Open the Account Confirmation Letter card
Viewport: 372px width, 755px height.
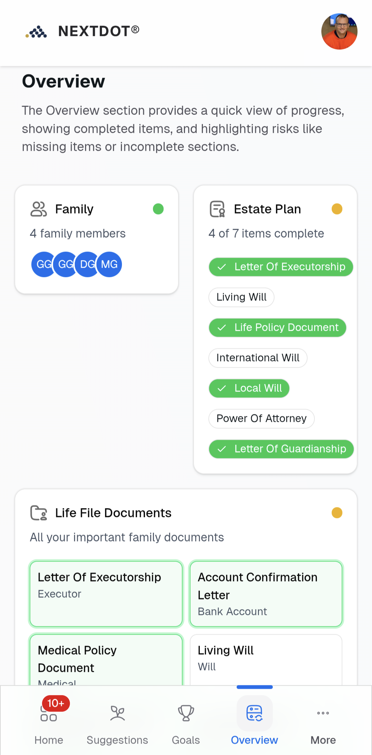266,594
